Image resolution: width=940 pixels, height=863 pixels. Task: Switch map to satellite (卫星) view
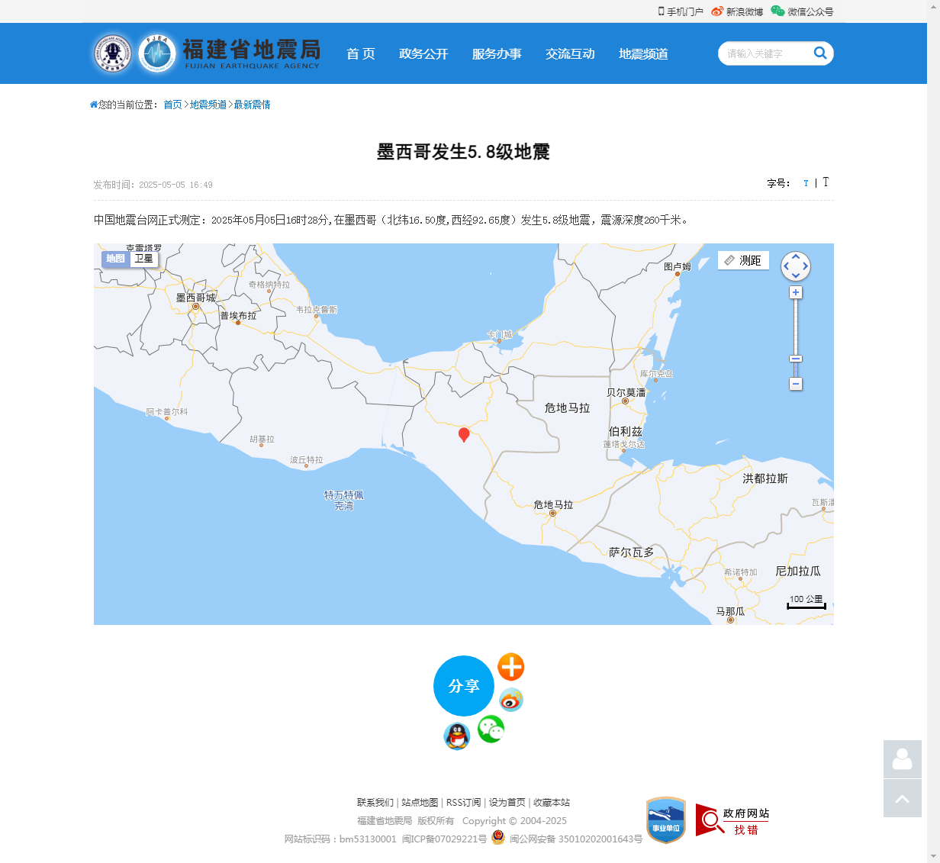pos(143,259)
